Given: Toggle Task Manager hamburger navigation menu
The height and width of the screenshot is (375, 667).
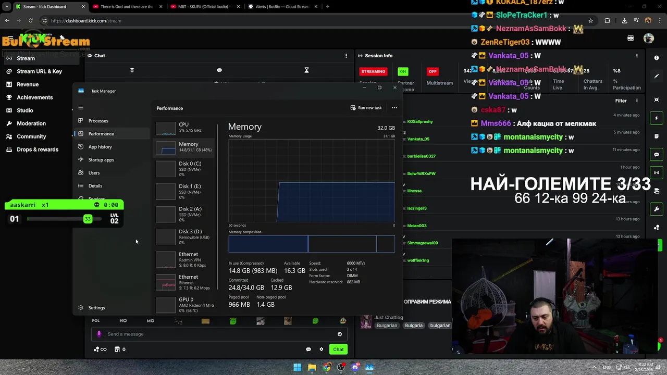Looking at the screenshot, I should (81, 108).
